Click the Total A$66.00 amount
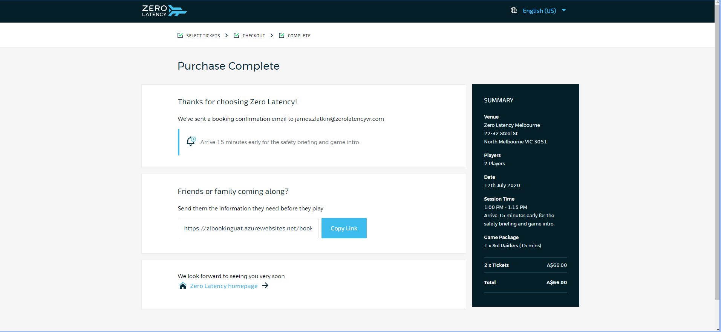The height and width of the screenshot is (332, 721). [x=557, y=283]
